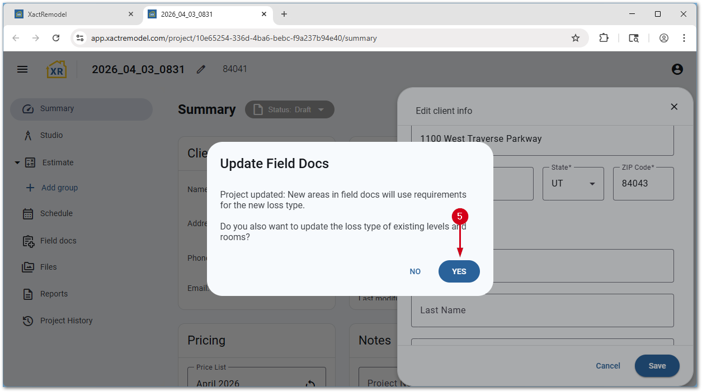Click NO in Update Field Docs dialog
Viewport: 702px width, 392px height.
coord(415,271)
